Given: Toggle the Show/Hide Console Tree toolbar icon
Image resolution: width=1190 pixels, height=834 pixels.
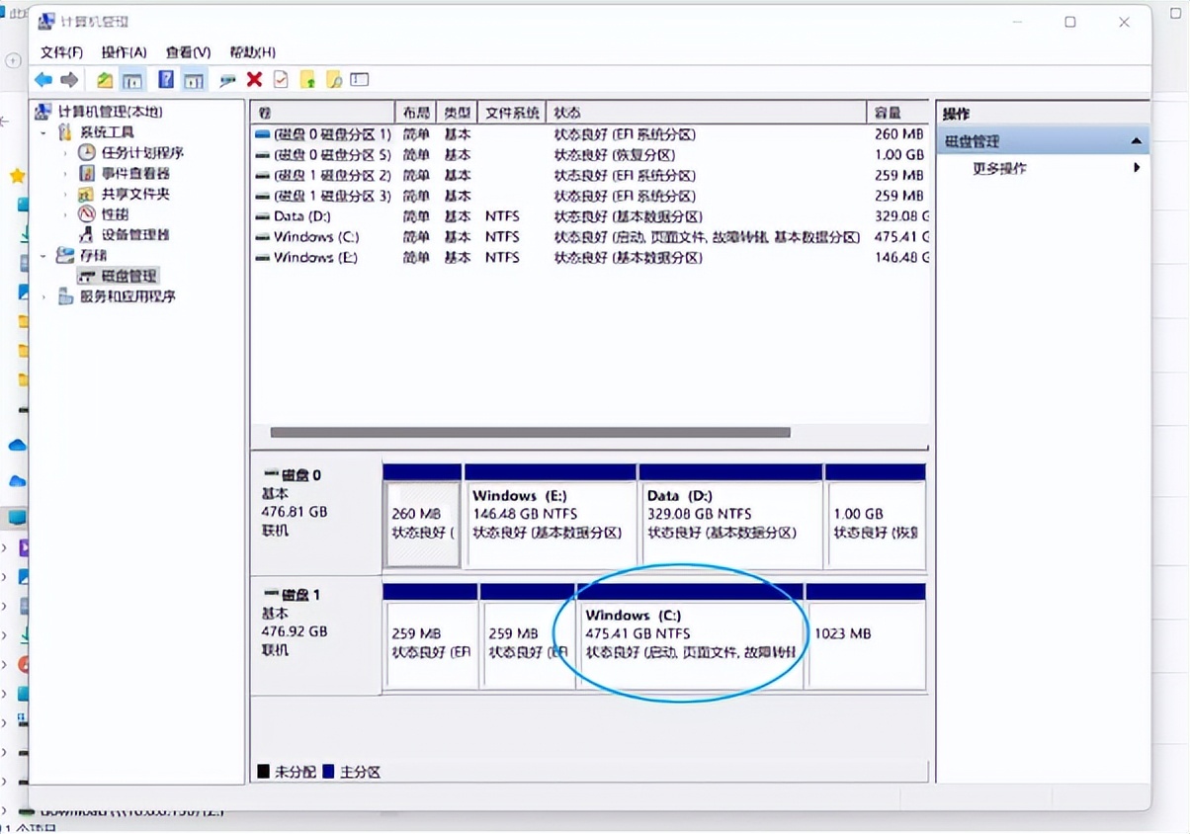Looking at the screenshot, I should point(132,80).
